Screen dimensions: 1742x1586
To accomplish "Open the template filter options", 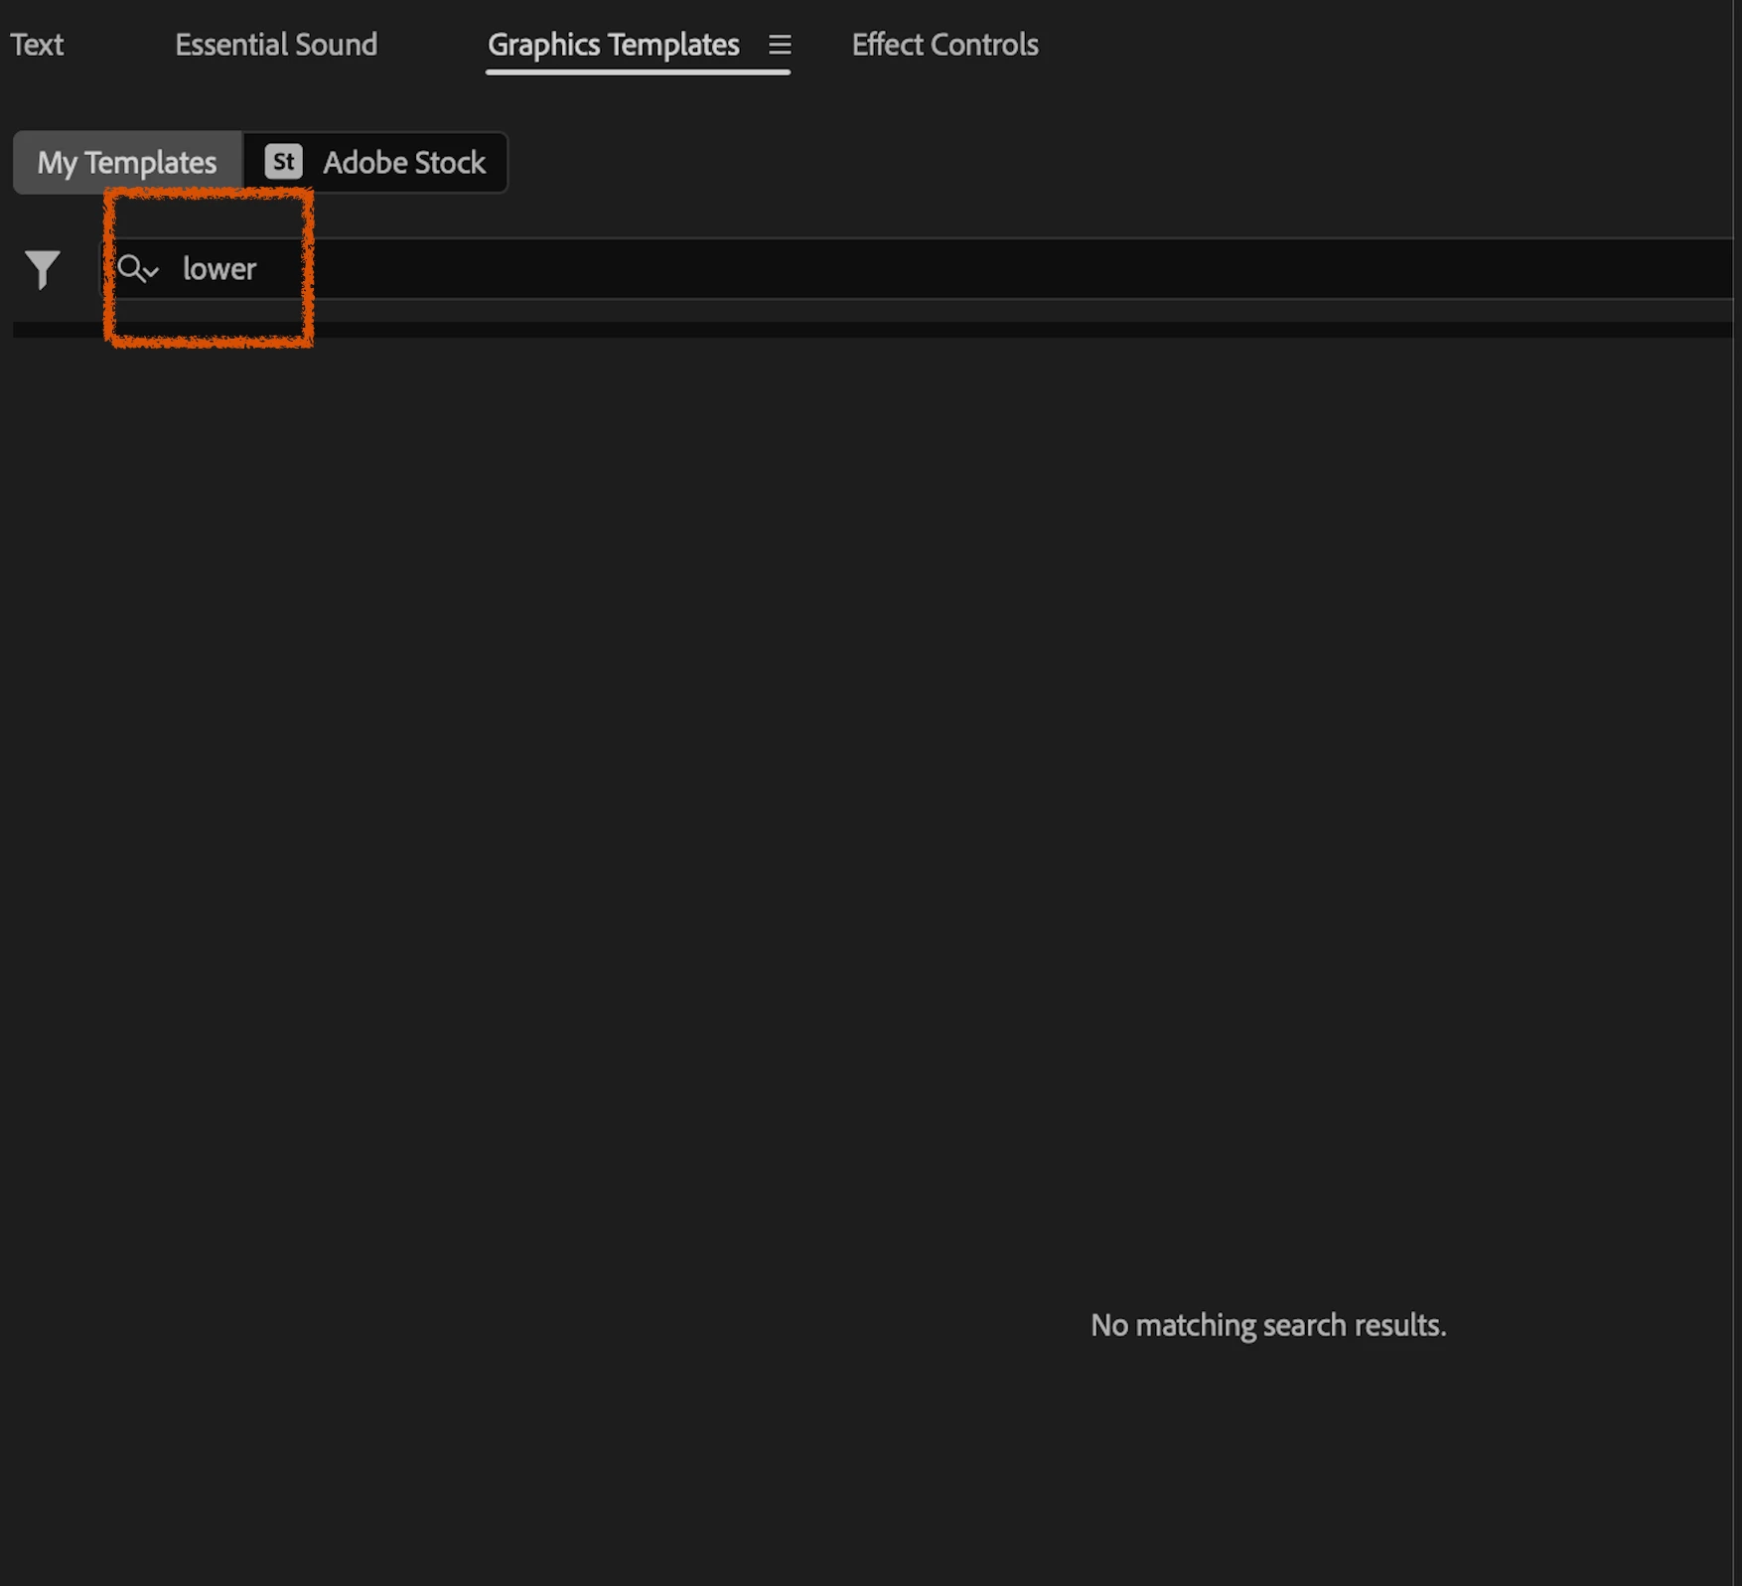I will click(x=43, y=269).
